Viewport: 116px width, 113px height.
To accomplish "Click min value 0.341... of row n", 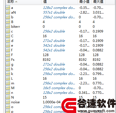I will 84,93.
